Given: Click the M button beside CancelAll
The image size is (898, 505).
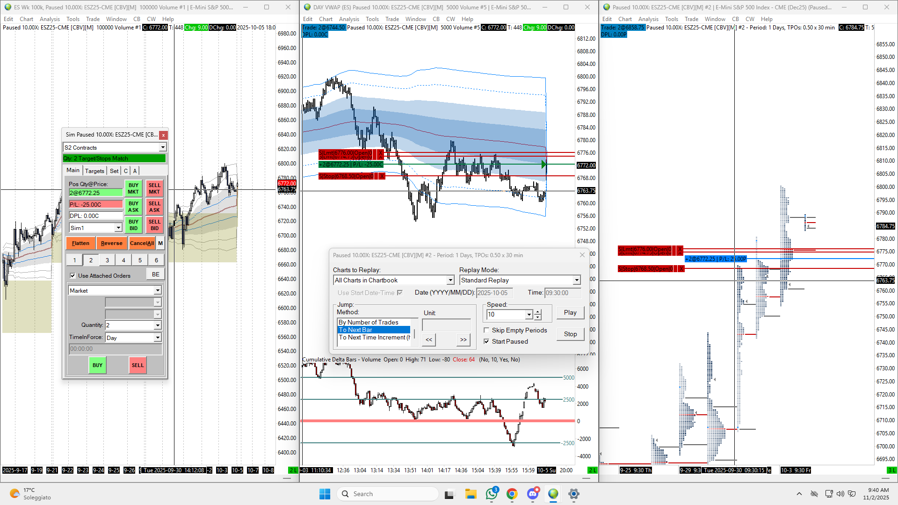Looking at the screenshot, I should 160,243.
